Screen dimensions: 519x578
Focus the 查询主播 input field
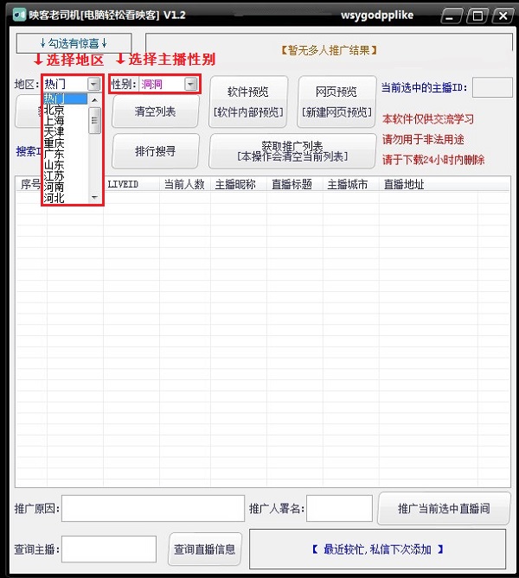109,549
